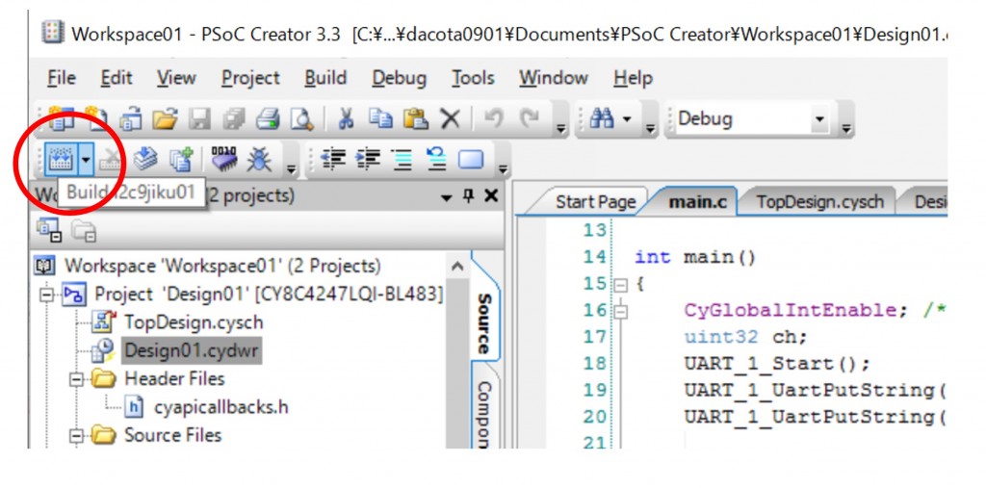Click the Open File folder icon
The height and width of the screenshot is (488, 986).
165,118
